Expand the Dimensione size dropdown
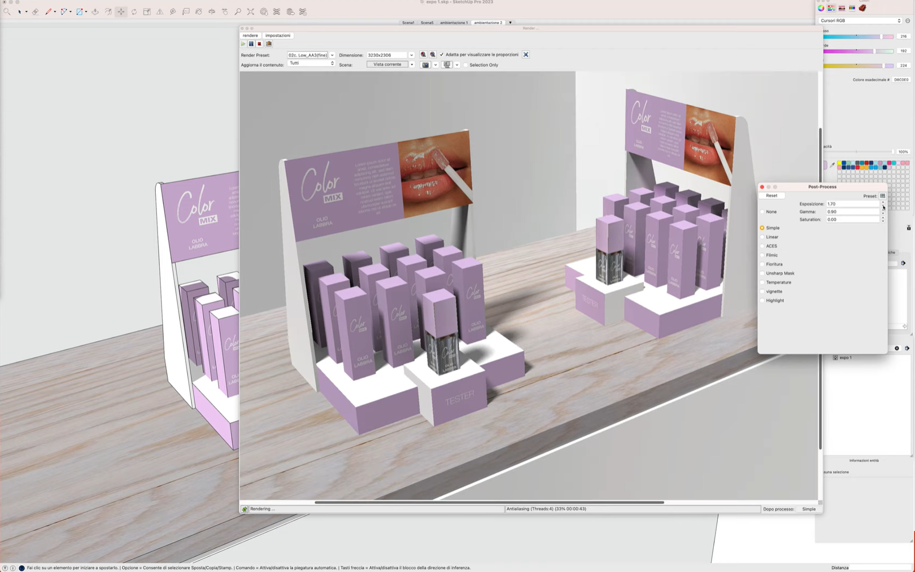Image resolution: width=915 pixels, height=572 pixels. point(411,55)
